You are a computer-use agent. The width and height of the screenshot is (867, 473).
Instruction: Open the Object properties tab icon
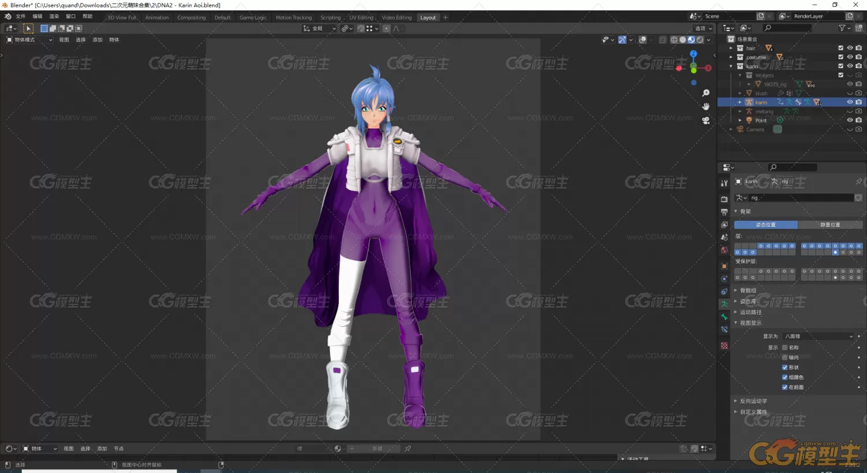click(724, 266)
